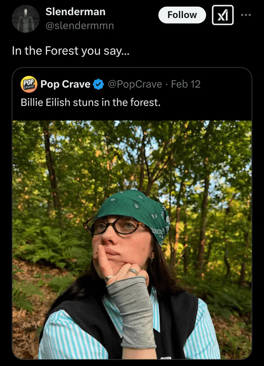
Task: Expand the forest photo to full view
Action: point(132,240)
